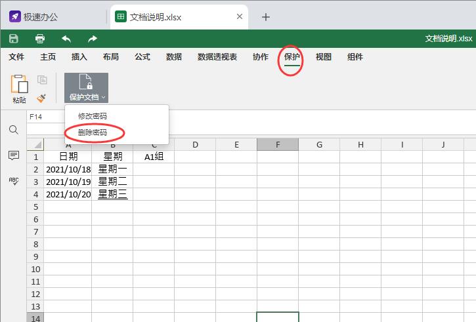The height and width of the screenshot is (322, 476).
Task: Switch to the 协作 ribbon tab
Action: click(261, 56)
